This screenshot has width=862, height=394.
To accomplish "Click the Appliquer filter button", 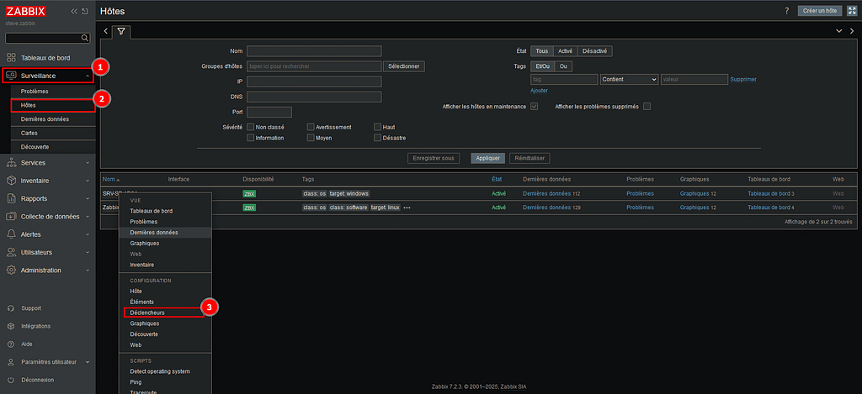I will 487,158.
